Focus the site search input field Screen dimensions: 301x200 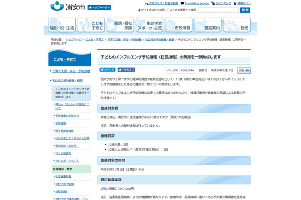point(218,10)
